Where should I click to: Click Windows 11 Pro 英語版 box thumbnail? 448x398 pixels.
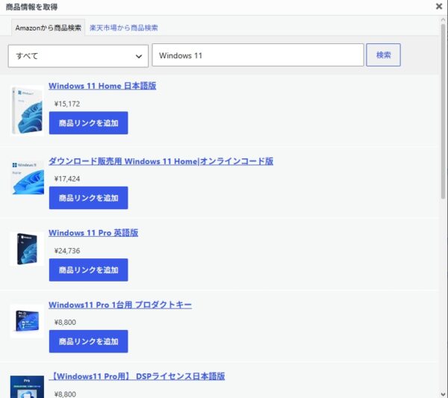[x=27, y=249]
